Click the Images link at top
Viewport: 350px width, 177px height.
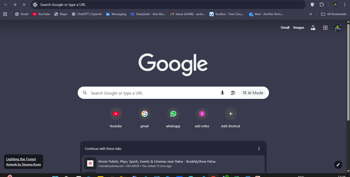[299, 28]
